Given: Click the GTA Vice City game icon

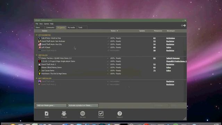Looking at the screenshot, I should (x=40, y=44).
